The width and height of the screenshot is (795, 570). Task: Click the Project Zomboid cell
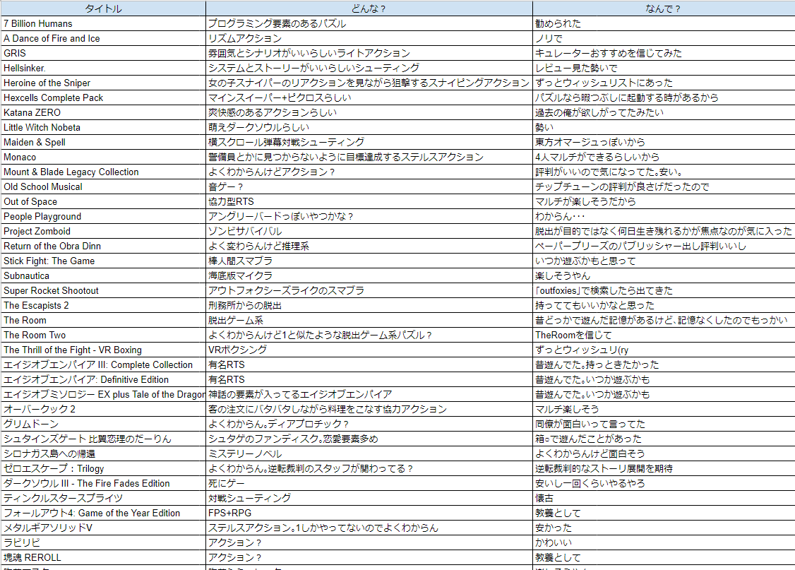click(x=103, y=231)
